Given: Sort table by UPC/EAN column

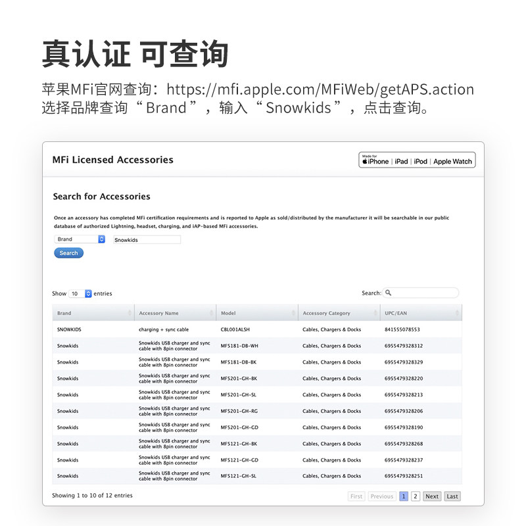Looking at the screenshot, I should click(x=421, y=313).
